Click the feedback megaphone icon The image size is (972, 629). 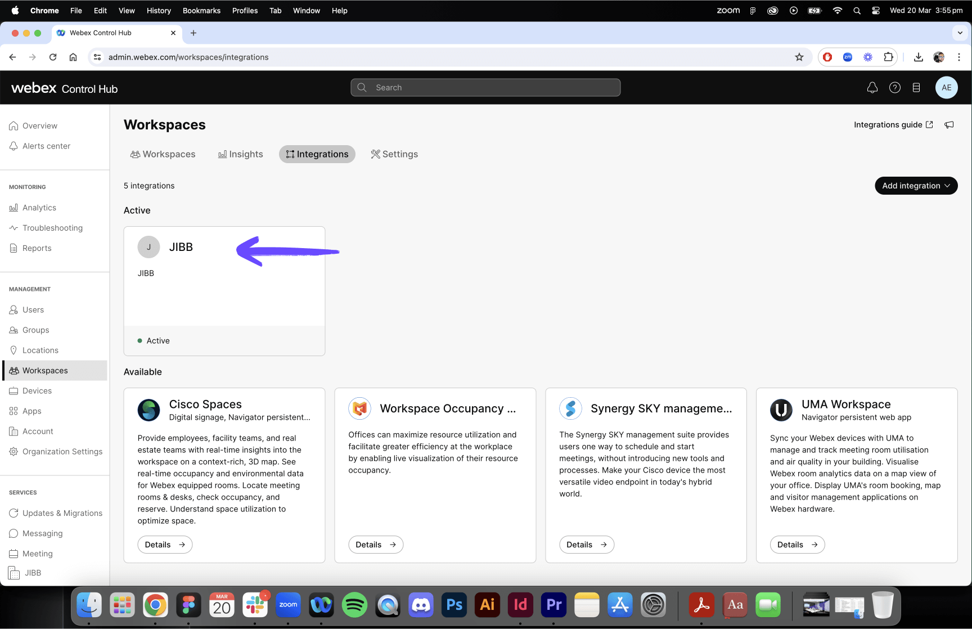tap(949, 125)
